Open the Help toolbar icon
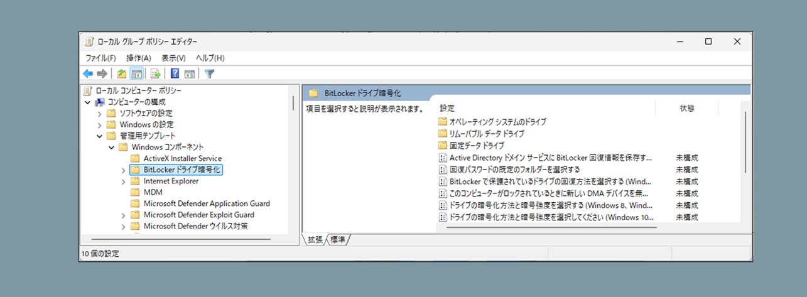 pos(175,73)
